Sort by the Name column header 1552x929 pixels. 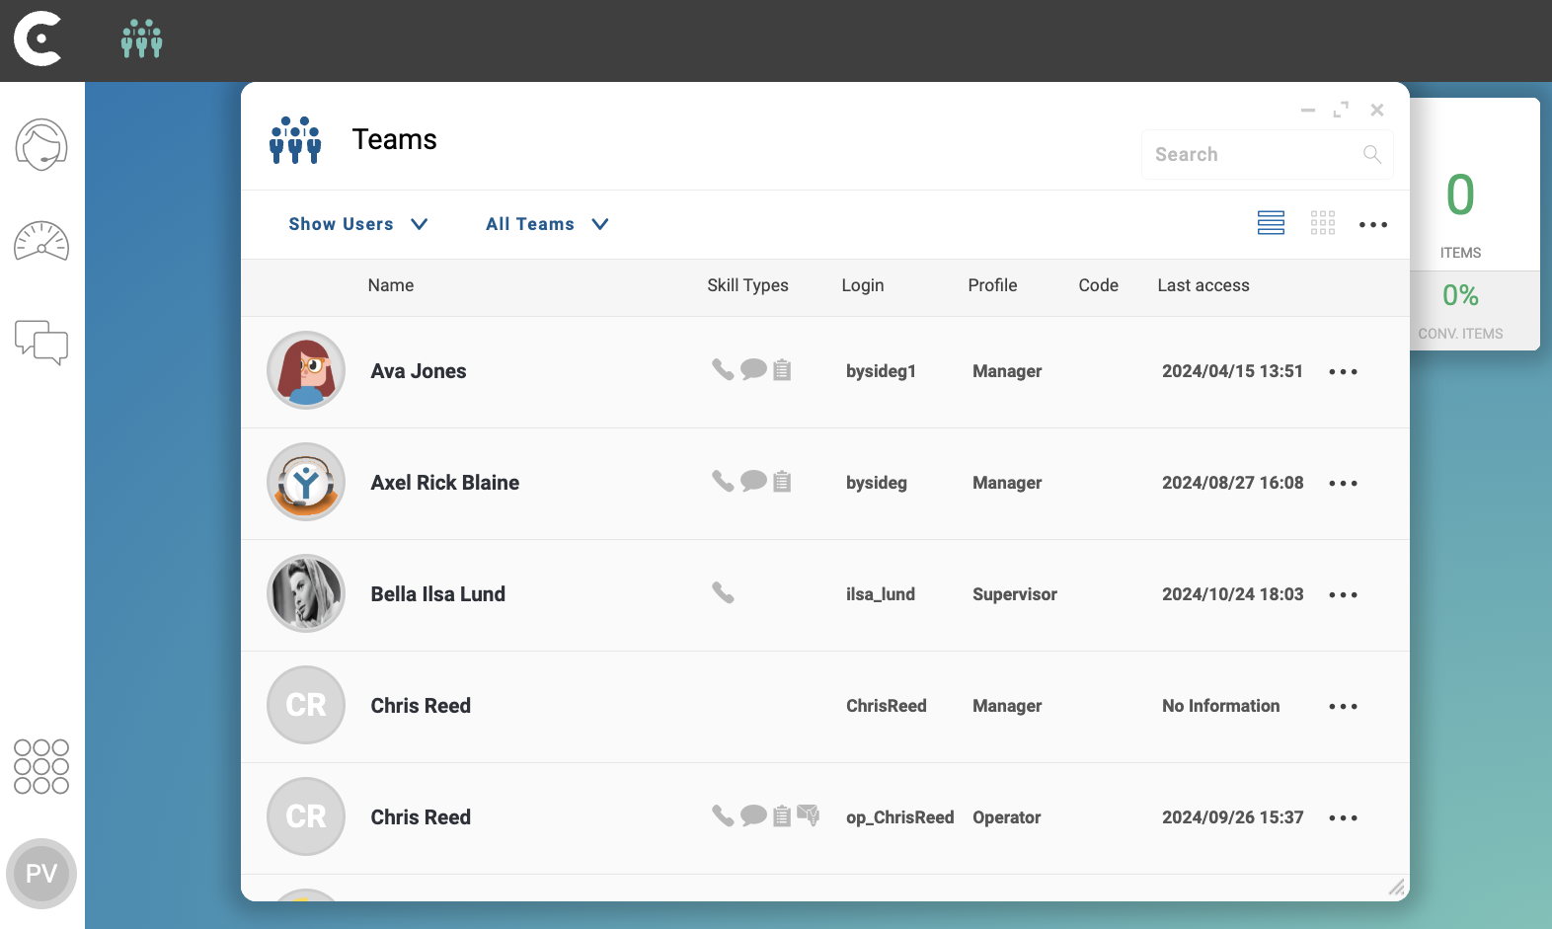tap(391, 285)
